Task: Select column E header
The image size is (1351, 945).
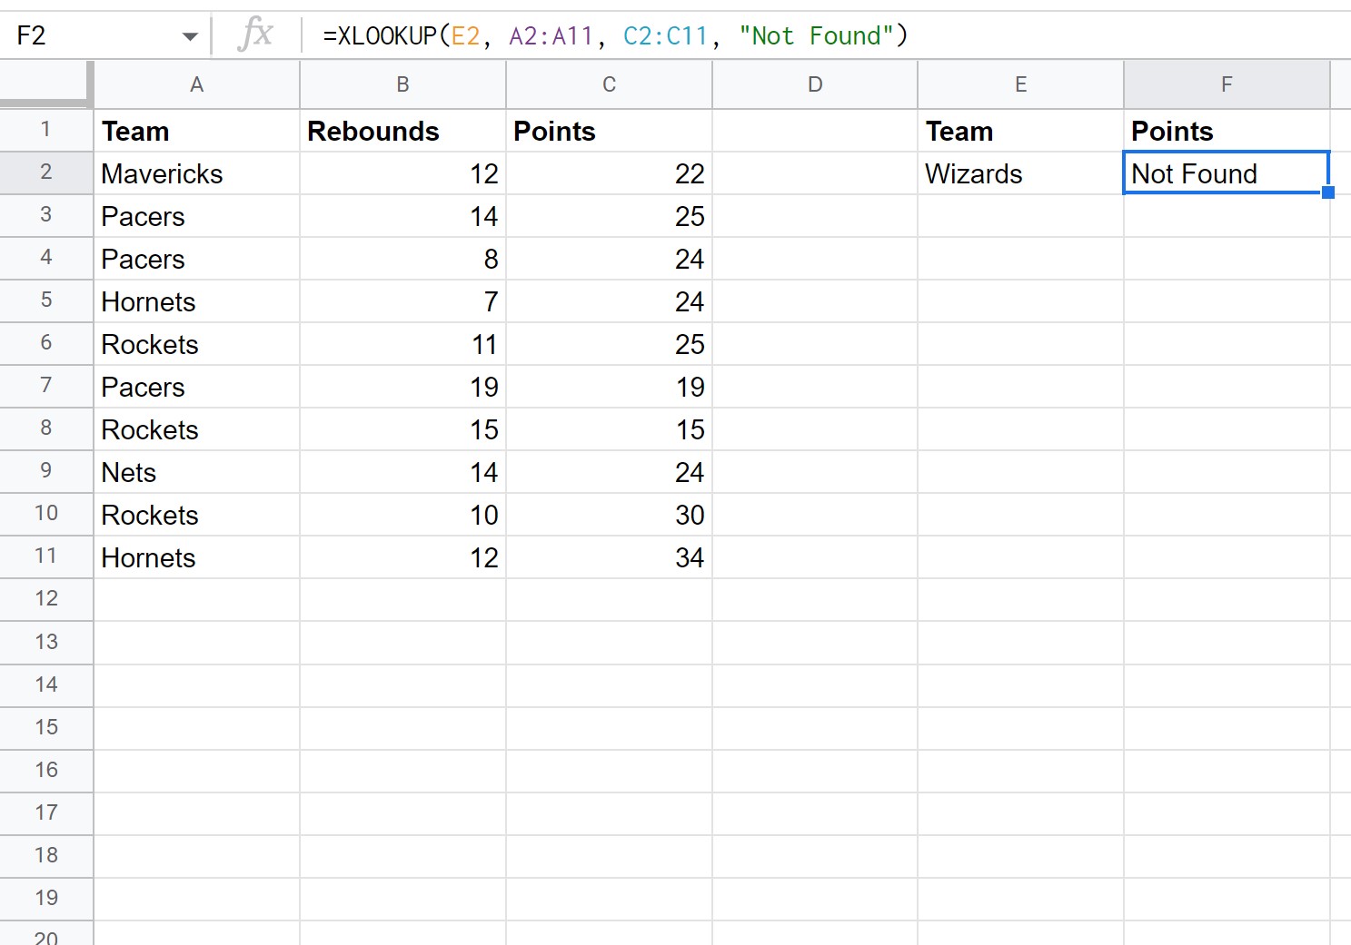Action: click(1021, 84)
